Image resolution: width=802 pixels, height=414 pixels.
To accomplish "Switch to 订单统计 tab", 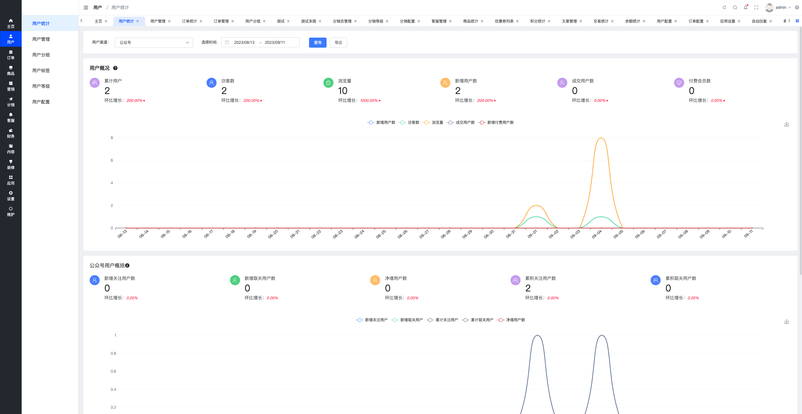I will click(x=190, y=21).
